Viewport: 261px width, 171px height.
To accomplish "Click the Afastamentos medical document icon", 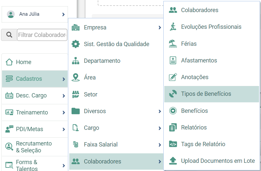I will click(173, 60).
